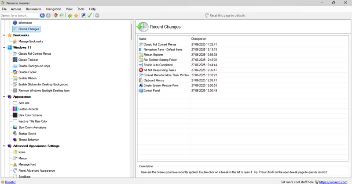Collapse the Windows 11 tree section
The image size is (352, 184).
pos(4,47)
